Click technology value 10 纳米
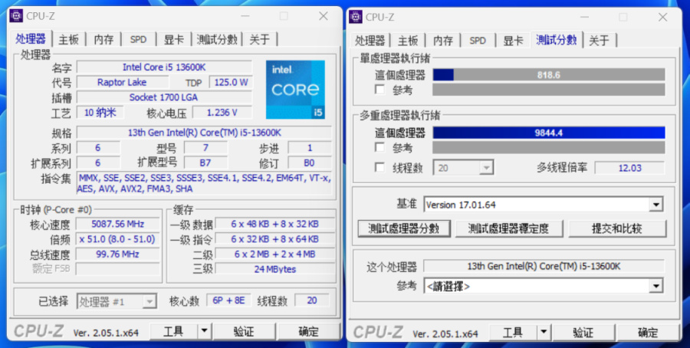Viewport: 690px width, 348px height. pos(100,112)
